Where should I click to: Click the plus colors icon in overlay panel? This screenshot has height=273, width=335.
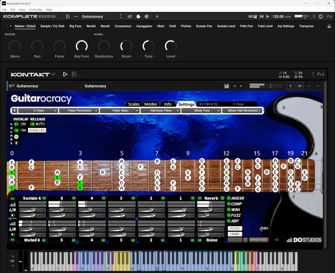point(16,143)
